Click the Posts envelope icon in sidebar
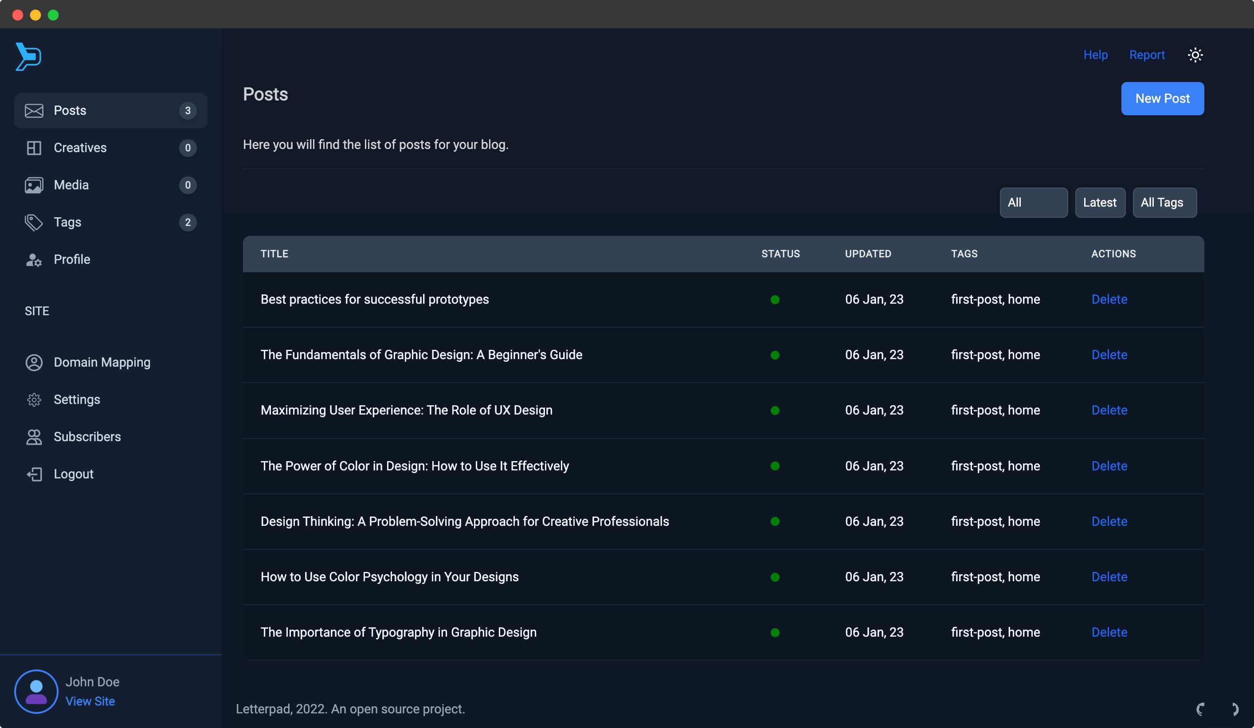 tap(34, 110)
